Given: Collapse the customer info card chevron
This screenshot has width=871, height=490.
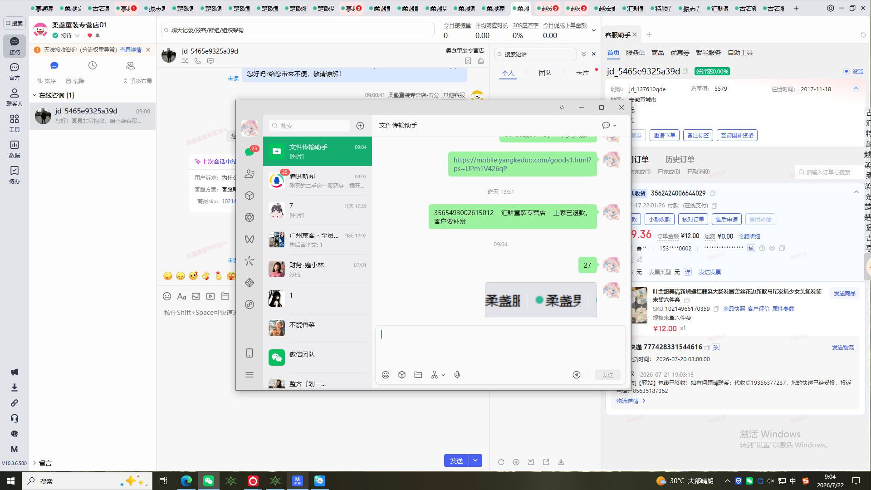Looking at the screenshot, I should [856, 88].
